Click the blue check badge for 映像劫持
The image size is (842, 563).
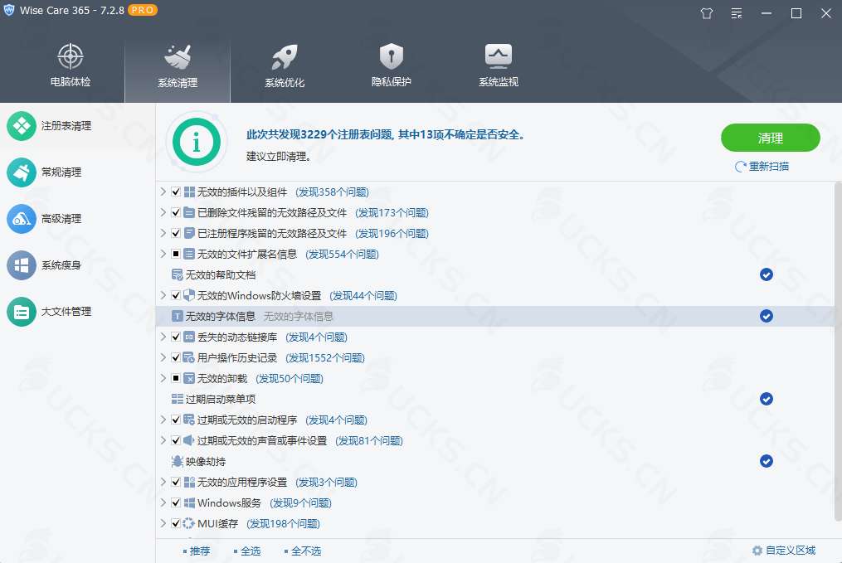coord(767,461)
